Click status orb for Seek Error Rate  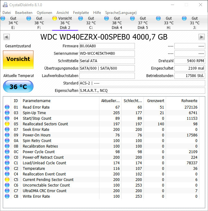pyautogui.click(x=7, y=129)
